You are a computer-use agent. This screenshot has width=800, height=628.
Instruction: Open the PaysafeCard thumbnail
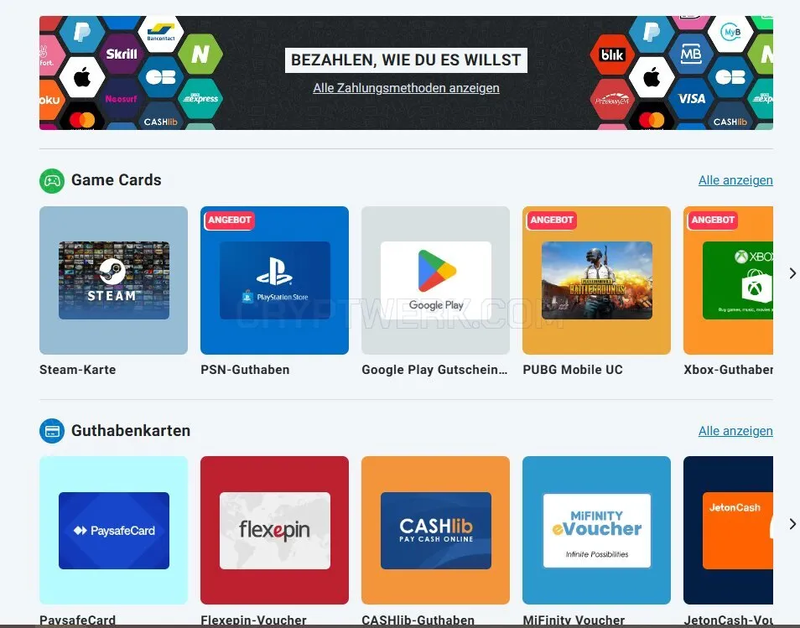[x=113, y=530]
